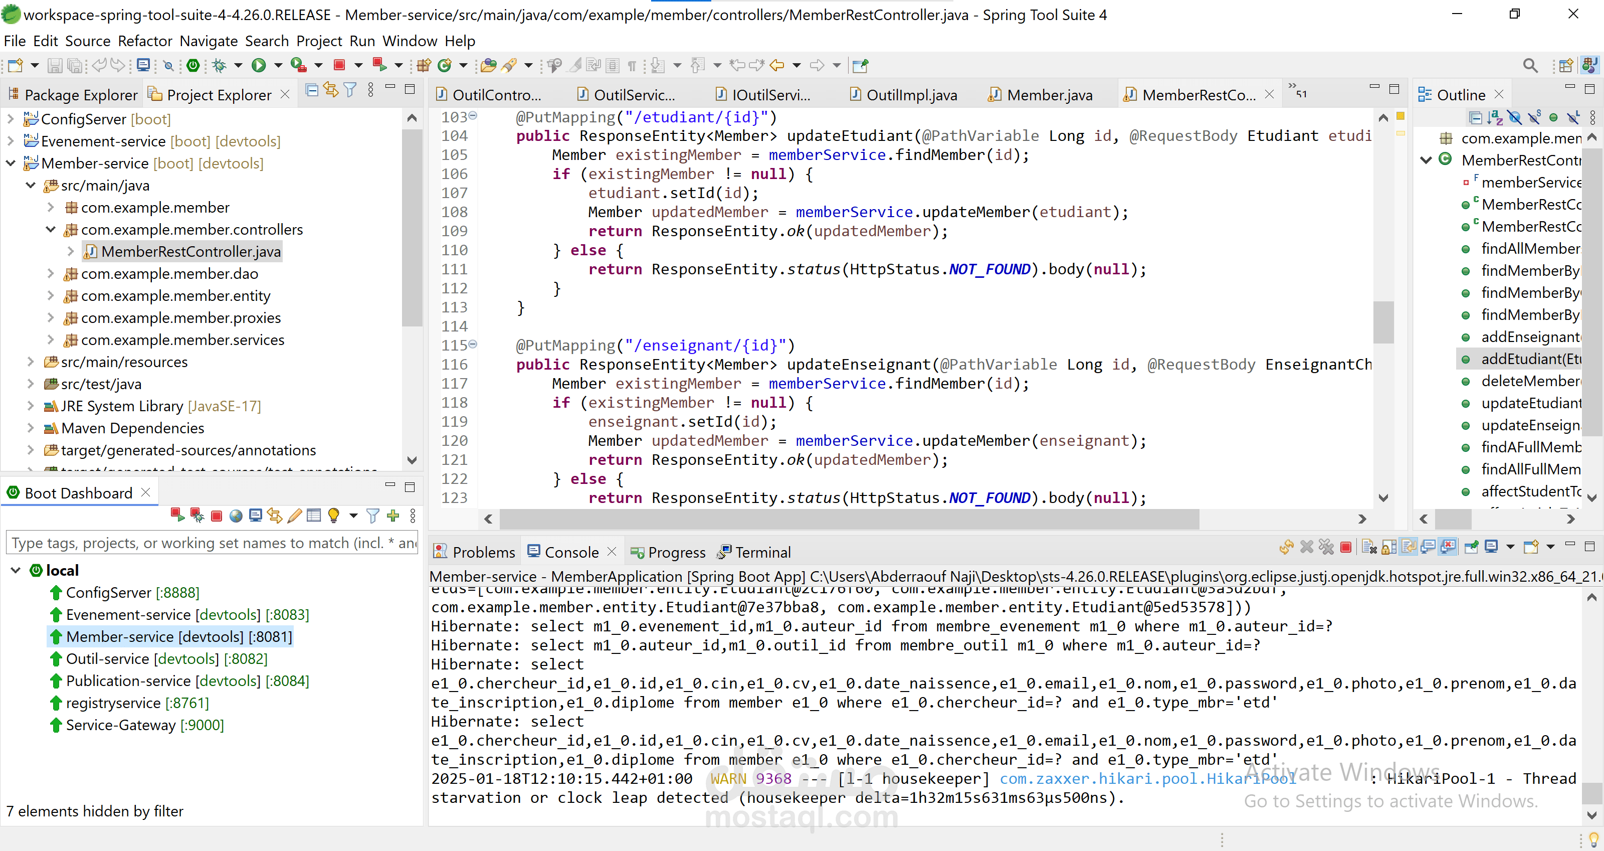Image resolution: width=1604 pixels, height=851 pixels.
Task: Clear the console output with Clear Console icon
Action: point(1369,547)
